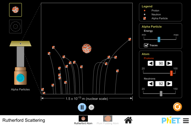Uncheck the Traces checkbox

pyautogui.click(x=146, y=45)
